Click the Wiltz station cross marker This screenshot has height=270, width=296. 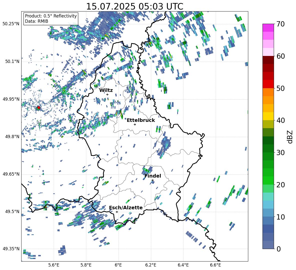[x=107, y=94]
